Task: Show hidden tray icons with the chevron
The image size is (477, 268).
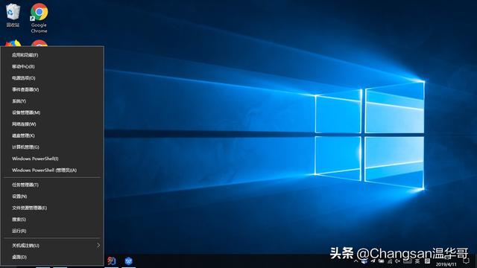Action: pos(356,261)
